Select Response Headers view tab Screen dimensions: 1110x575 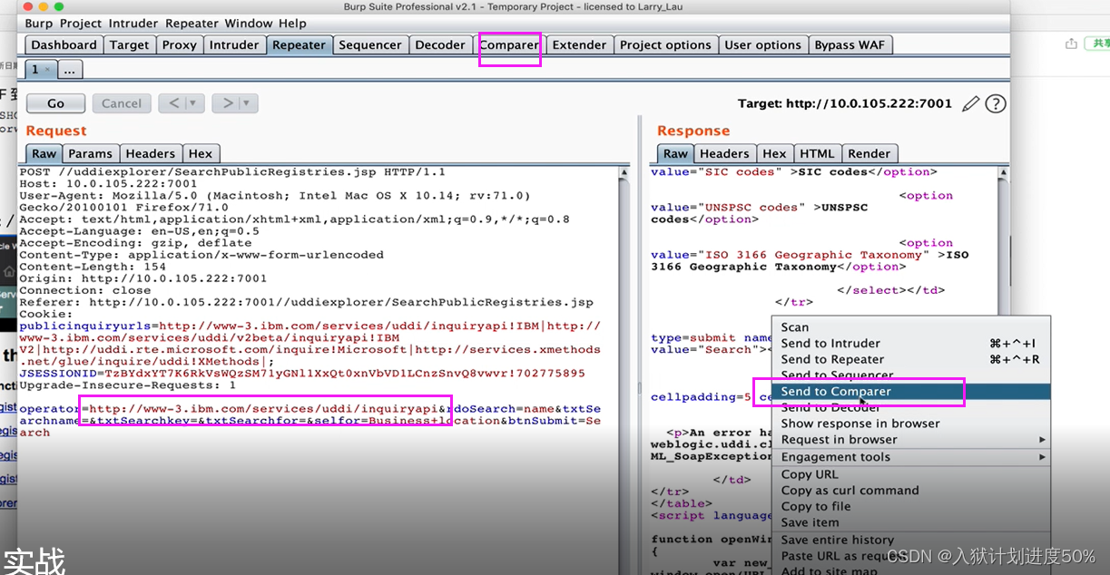724,154
